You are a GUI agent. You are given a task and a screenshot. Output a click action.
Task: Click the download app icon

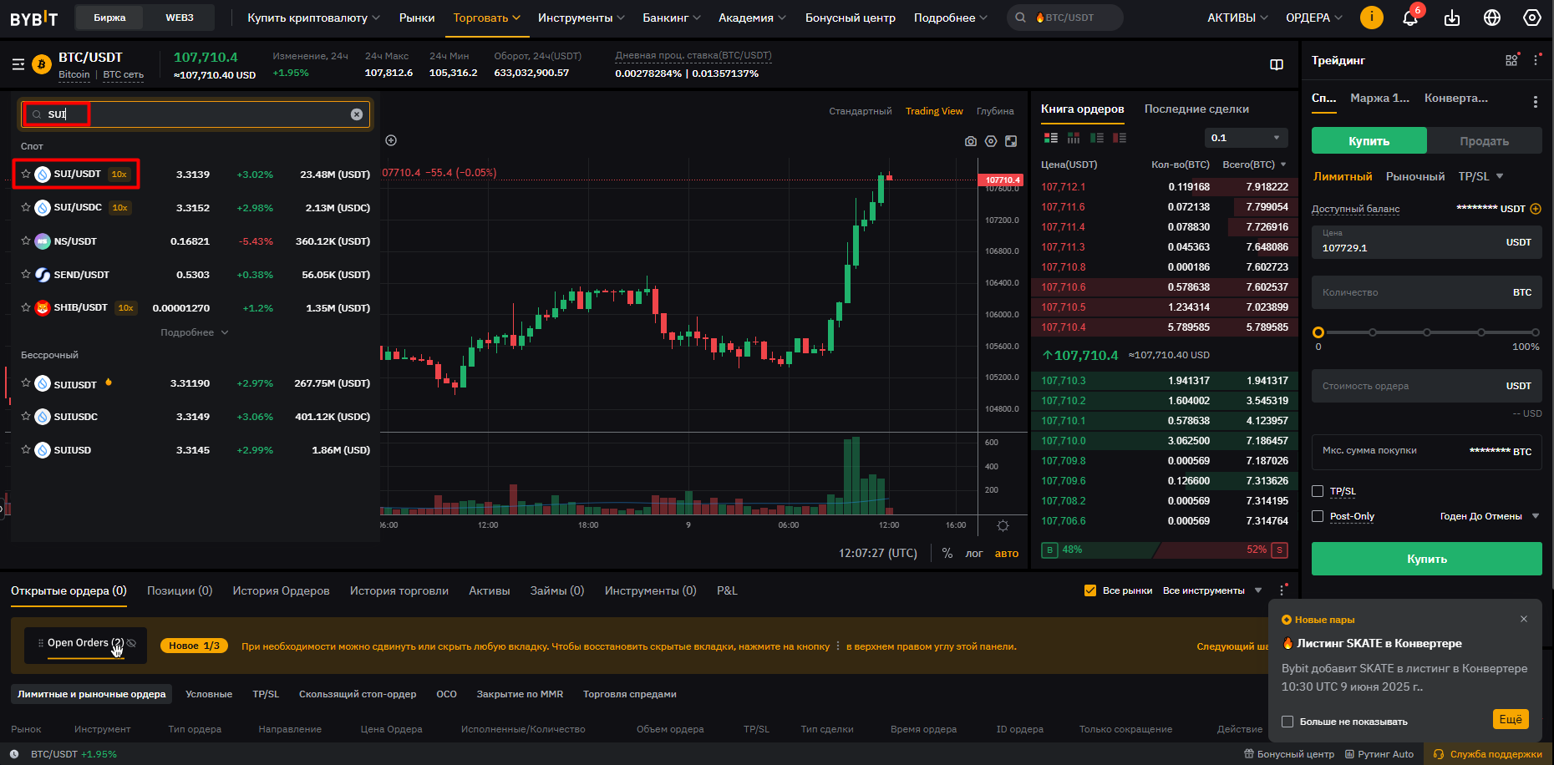click(x=1452, y=18)
